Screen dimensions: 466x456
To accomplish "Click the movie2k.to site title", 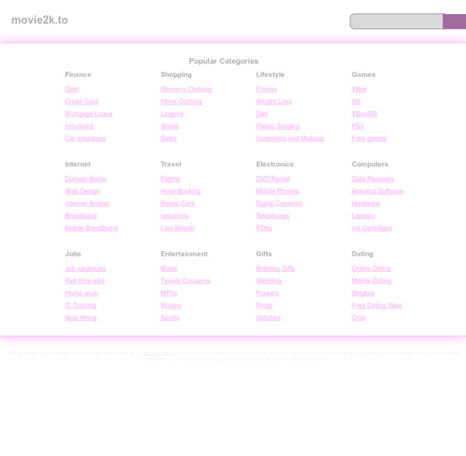I will [x=40, y=20].
